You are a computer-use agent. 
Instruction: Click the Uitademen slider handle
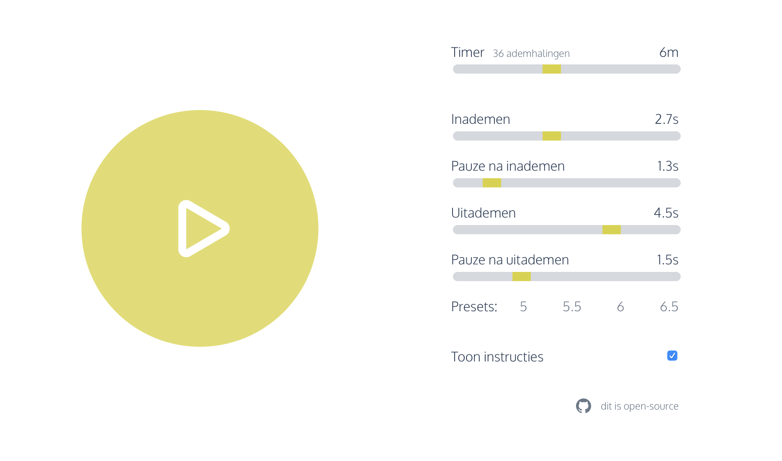click(x=612, y=230)
